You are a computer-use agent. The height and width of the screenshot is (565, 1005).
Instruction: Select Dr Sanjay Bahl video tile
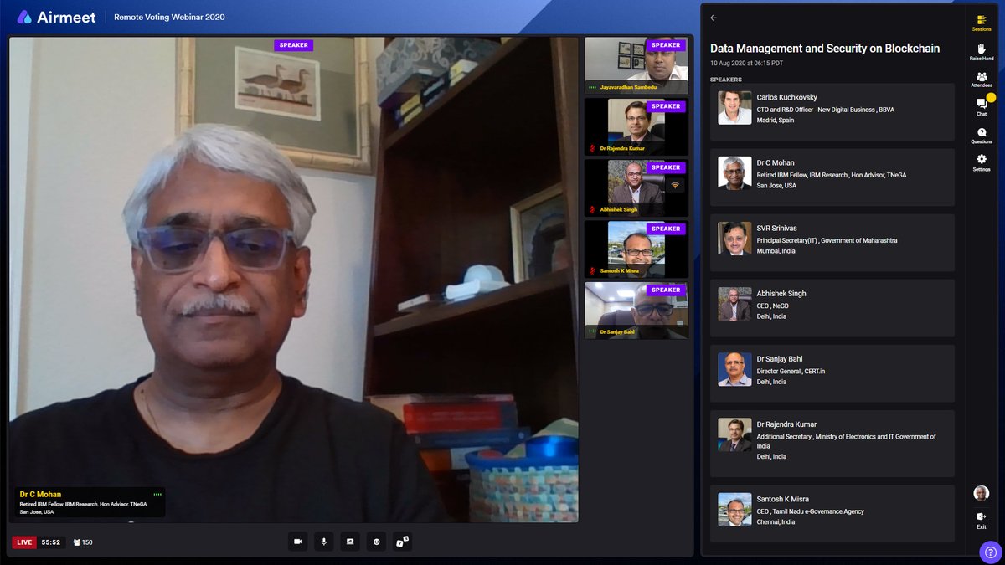[x=636, y=310]
